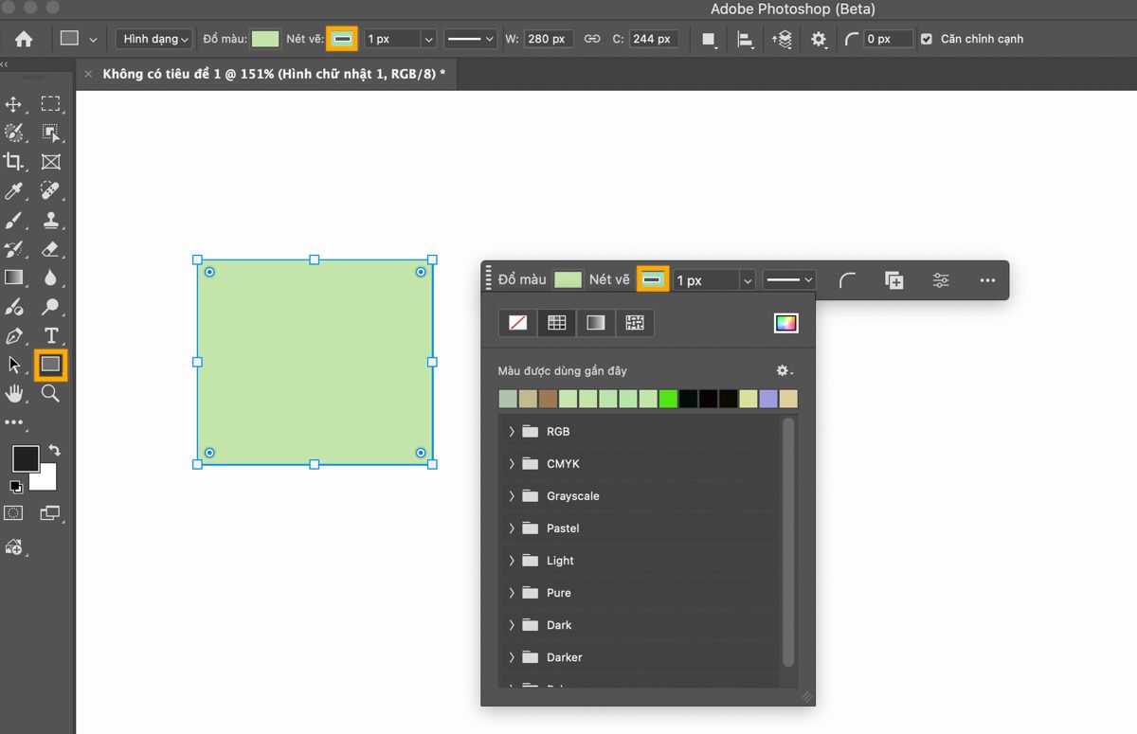Select the Move tool
The width and height of the screenshot is (1137, 734).
14,104
